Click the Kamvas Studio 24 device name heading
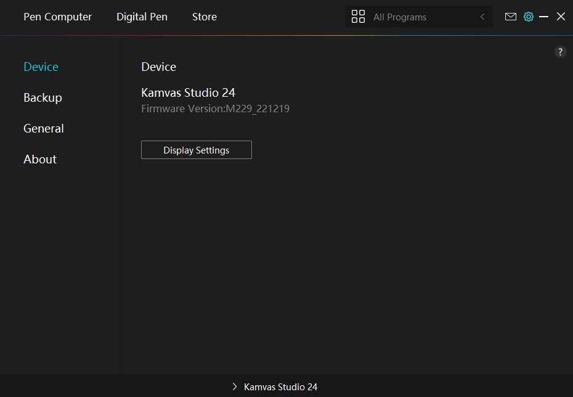Image resolution: width=573 pixels, height=397 pixels. point(188,92)
